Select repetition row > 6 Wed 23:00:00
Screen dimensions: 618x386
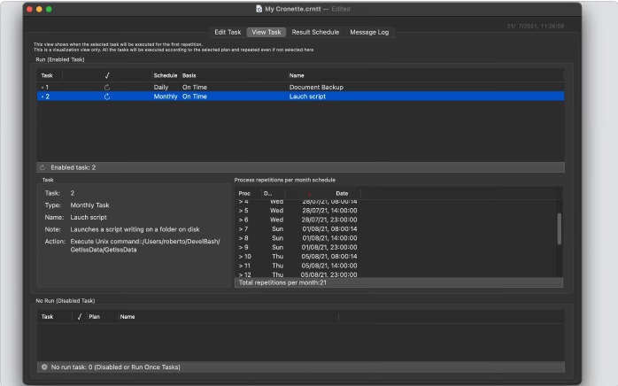(396, 220)
